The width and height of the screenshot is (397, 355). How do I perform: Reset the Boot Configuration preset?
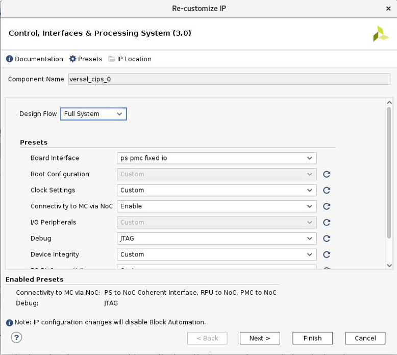tap(327, 174)
